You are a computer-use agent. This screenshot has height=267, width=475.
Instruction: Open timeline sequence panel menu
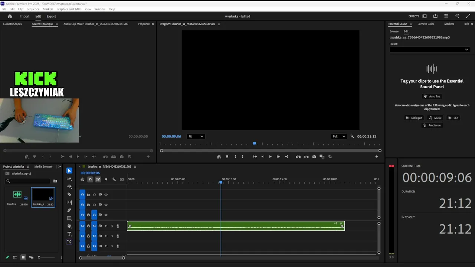coord(135,167)
